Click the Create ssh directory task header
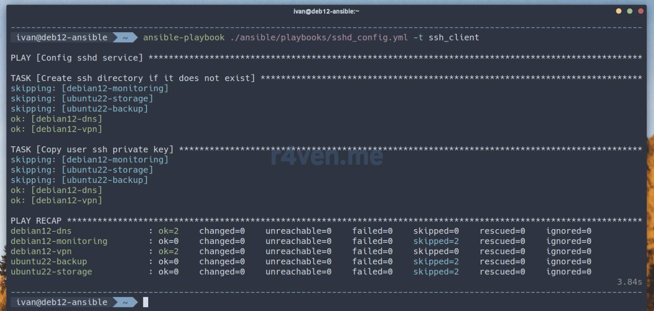This screenshot has width=654, height=311. 133,78
